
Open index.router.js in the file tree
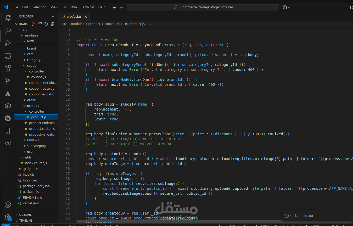point(36,163)
